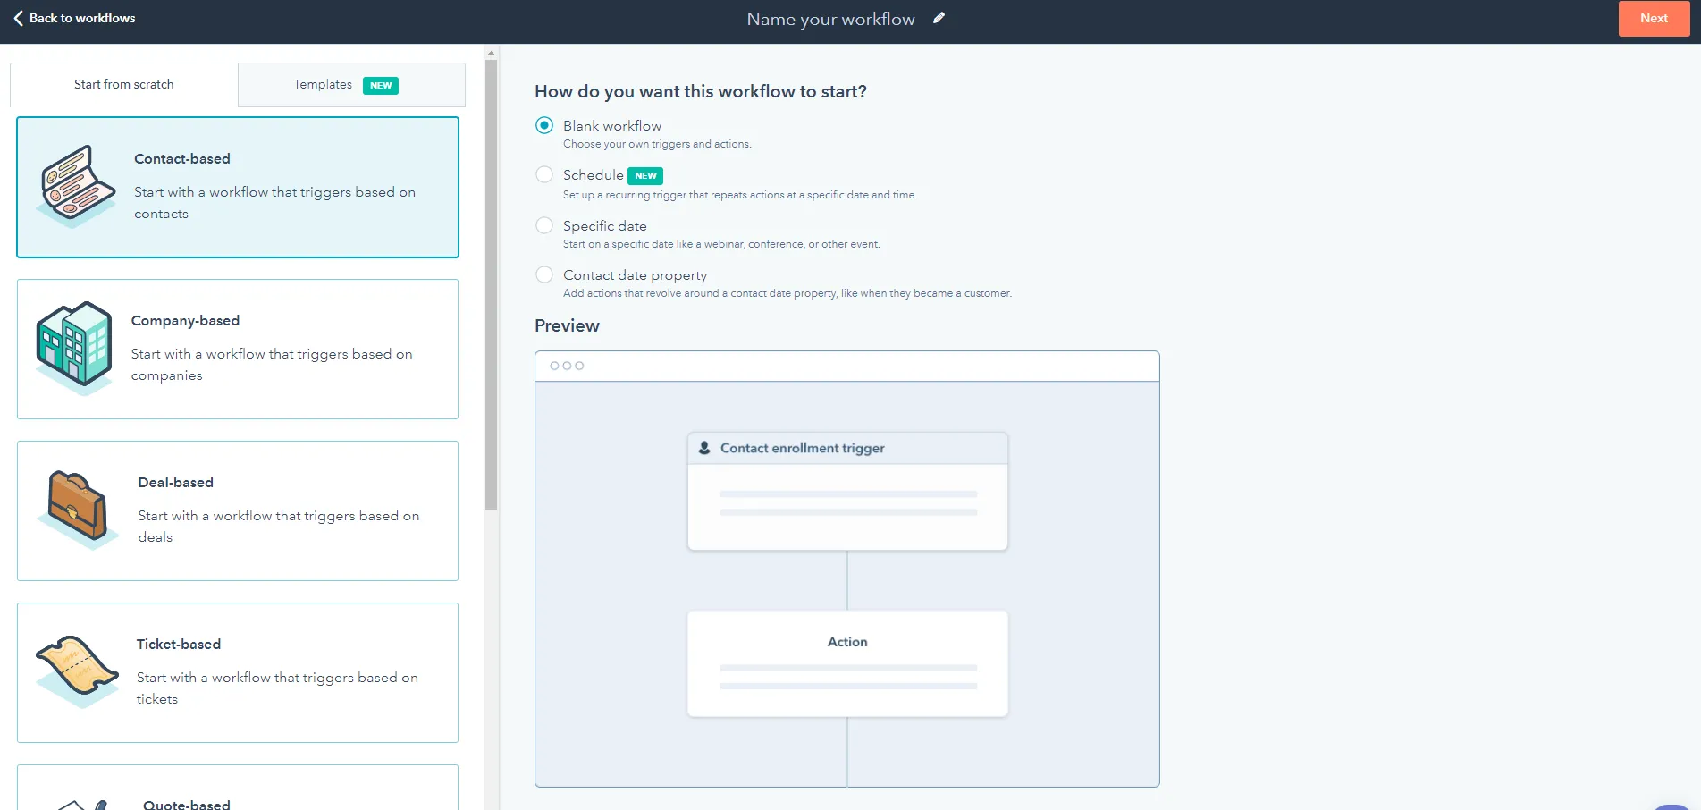This screenshot has width=1701, height=810.
Task: Switch to the Start from scratch tab
Action: 124,84
